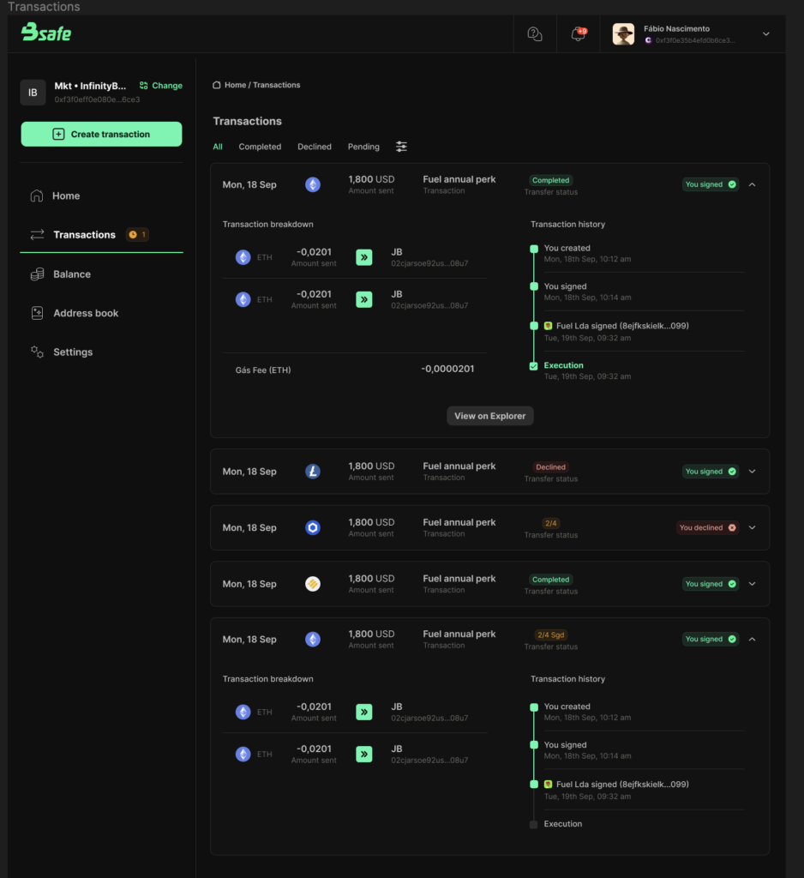
Task: Open Address book via its sidebar icon
Action: point(37,313)
